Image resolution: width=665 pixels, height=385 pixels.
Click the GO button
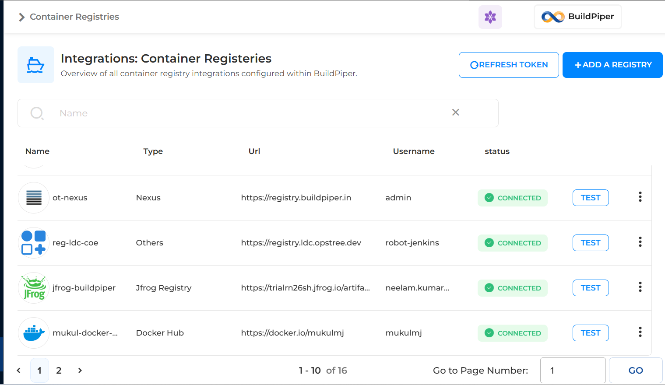click(636, 371)
